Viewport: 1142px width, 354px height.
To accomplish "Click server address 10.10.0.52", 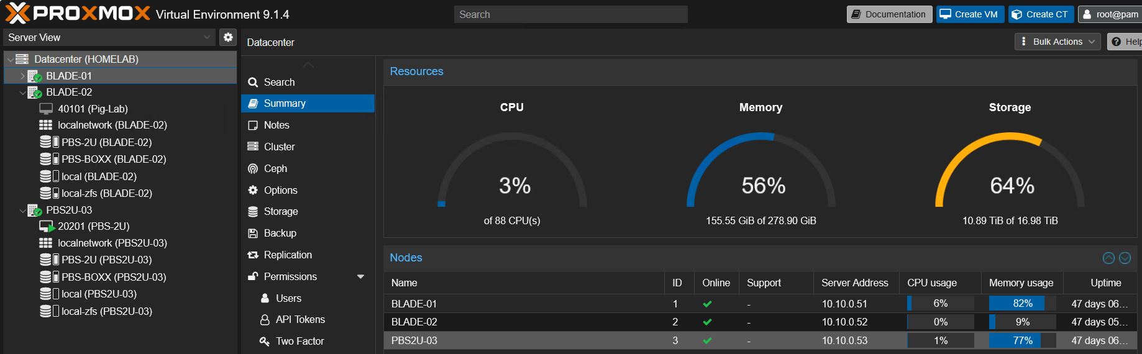I will pos(844,322).
